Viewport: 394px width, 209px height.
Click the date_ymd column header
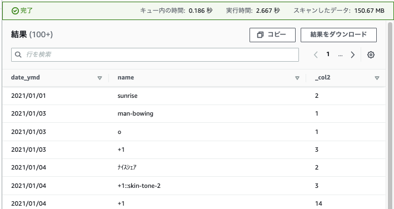click(26, 77)
